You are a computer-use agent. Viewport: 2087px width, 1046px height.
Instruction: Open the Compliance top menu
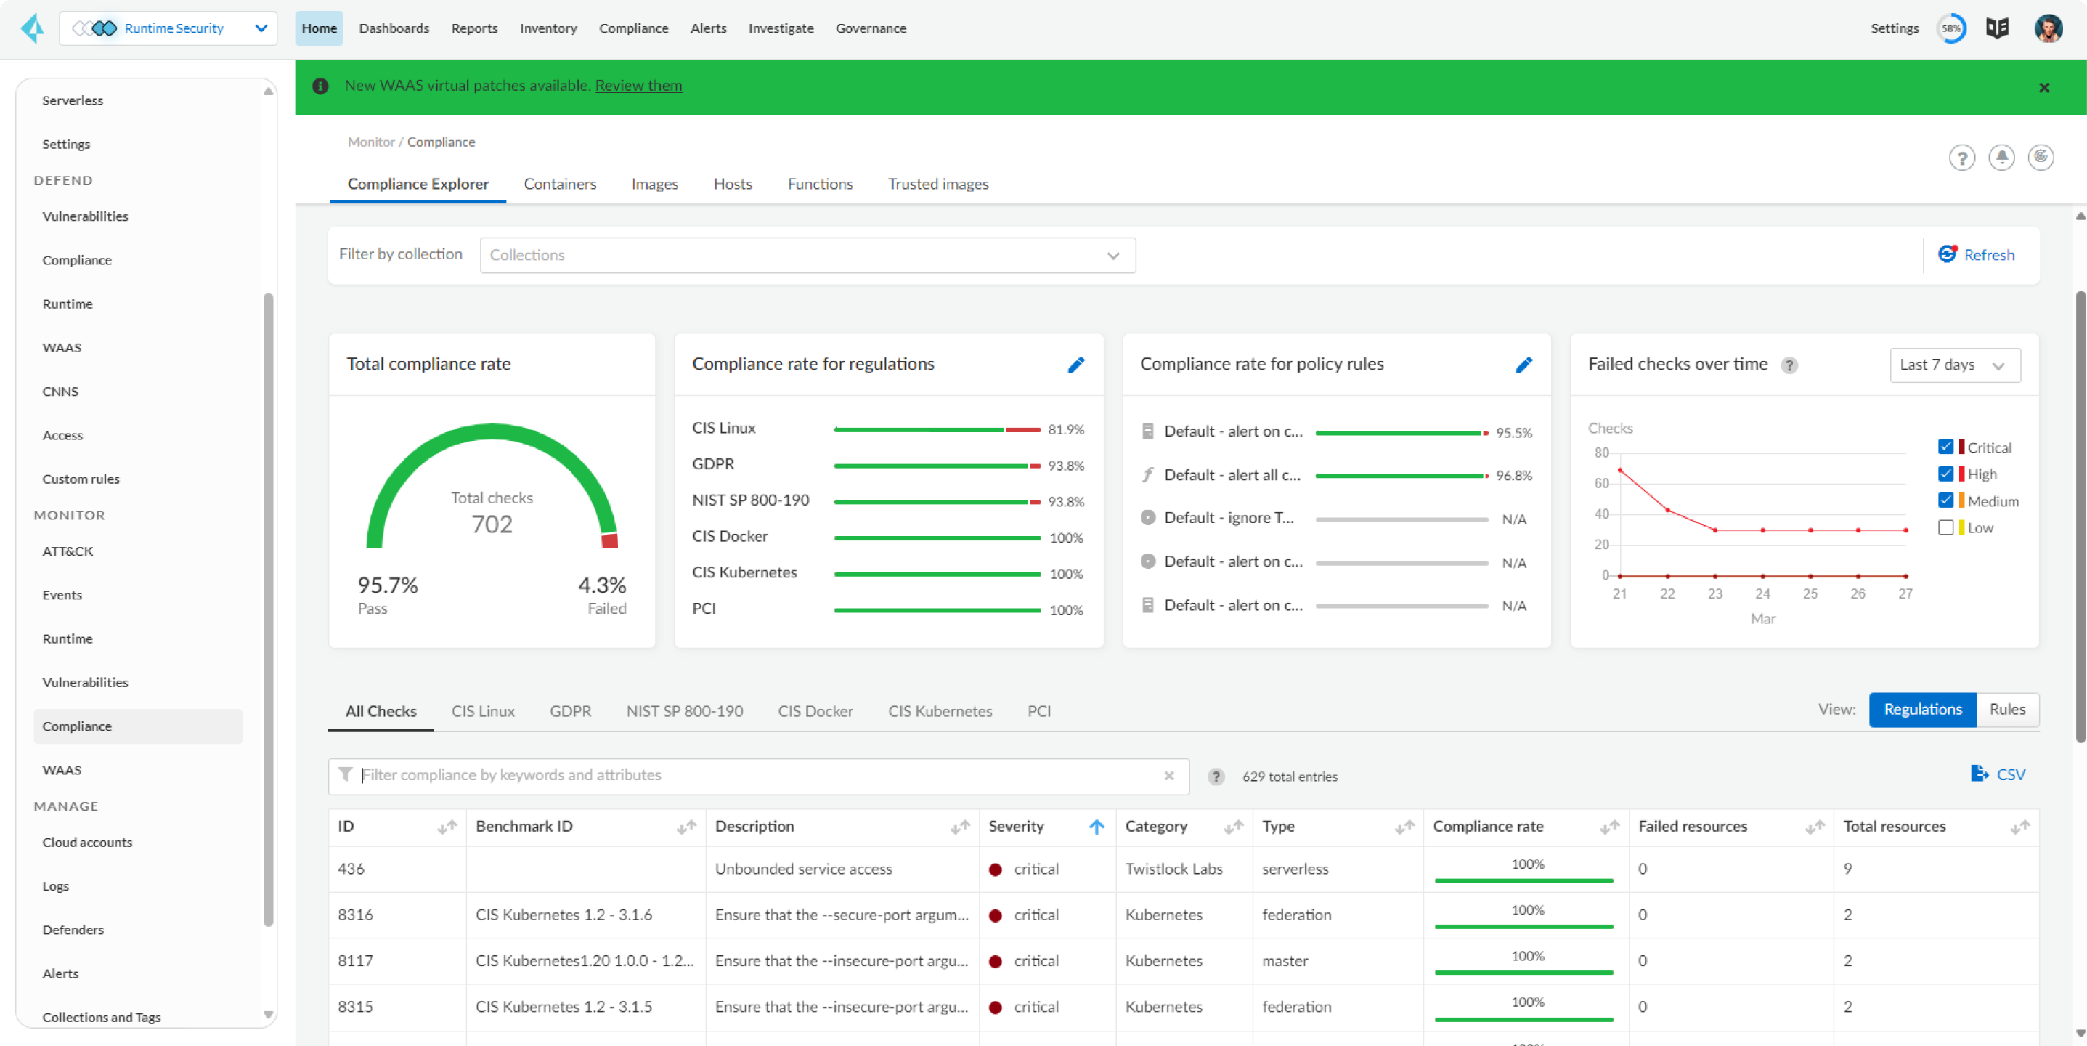click(x=633, y=28)
